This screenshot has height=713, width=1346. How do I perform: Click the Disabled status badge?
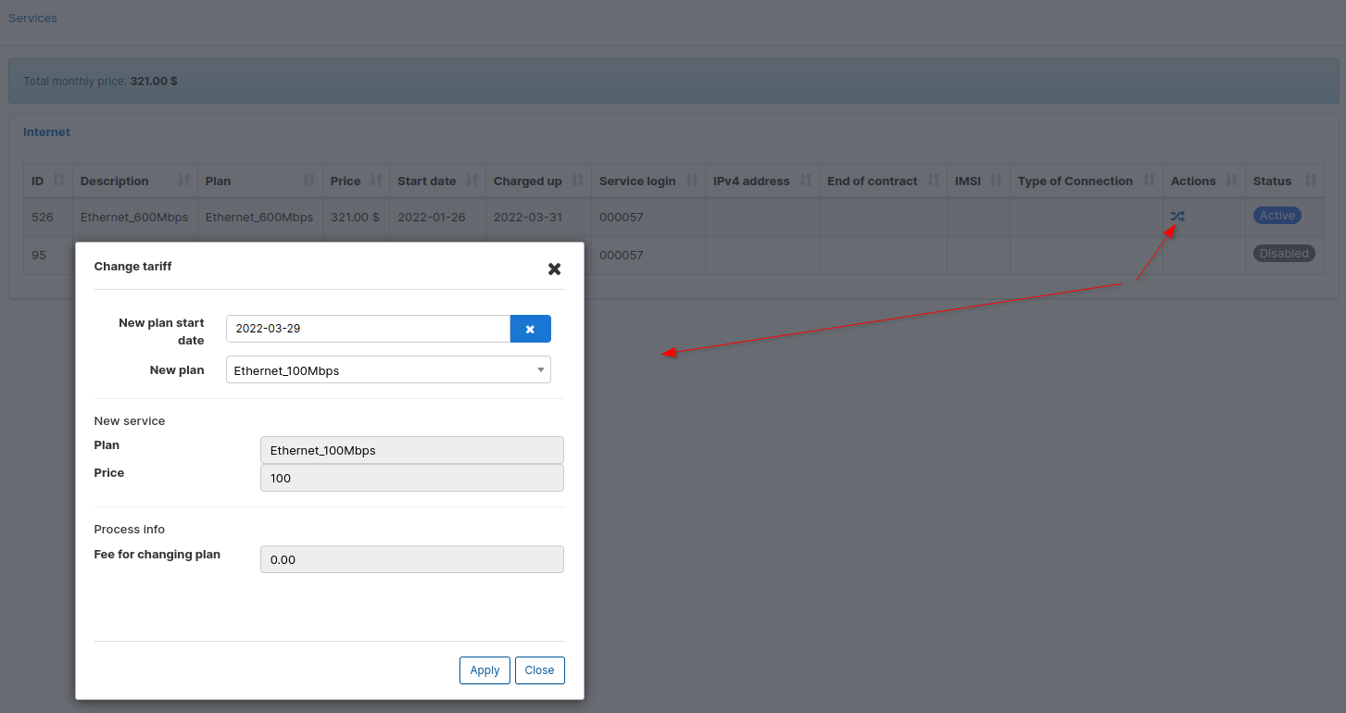click(x=1283, y=254)
